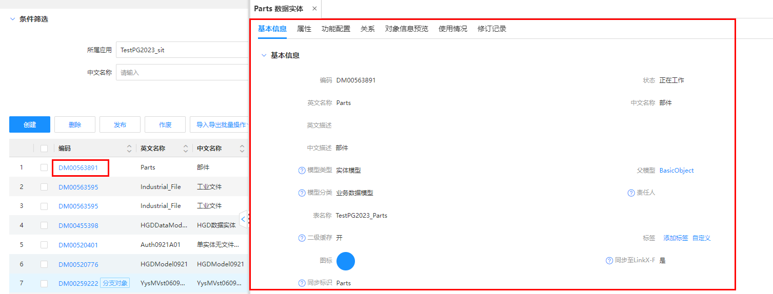Viewport: 773px width, 294px height.
Task: Click the HGDDataMod... English name cell
Action: point(164,226)
